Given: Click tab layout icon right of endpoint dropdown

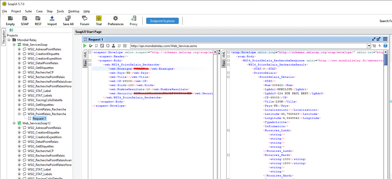Looking at the screenshot, I should point(374,46).
